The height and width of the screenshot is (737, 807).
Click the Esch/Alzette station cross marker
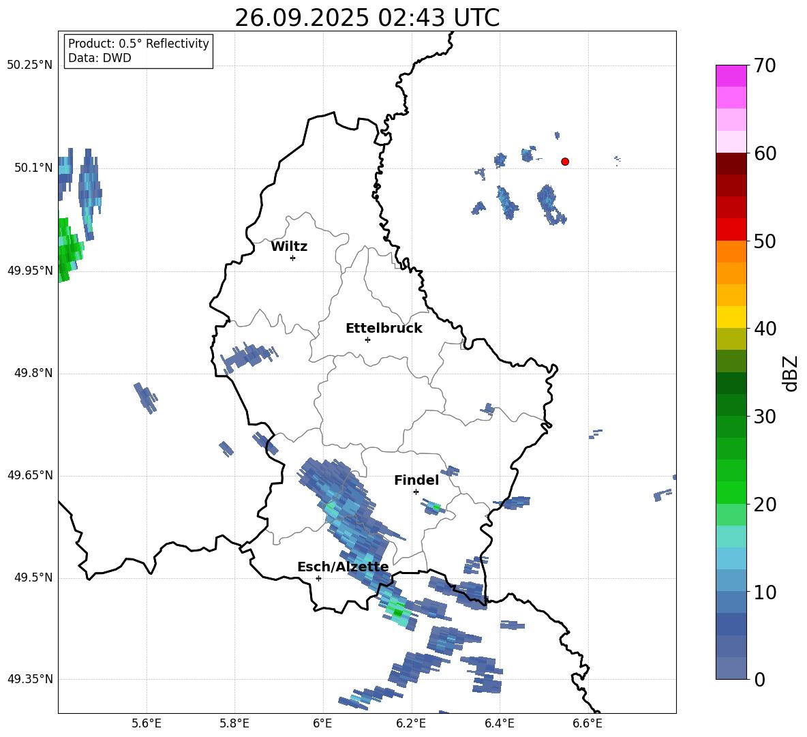[318, 578]
